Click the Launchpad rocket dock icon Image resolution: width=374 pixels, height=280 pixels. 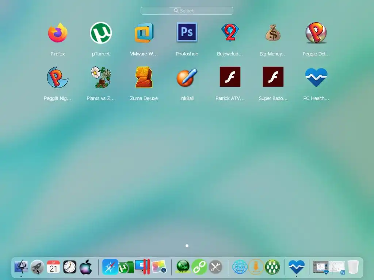click(37, 267)
